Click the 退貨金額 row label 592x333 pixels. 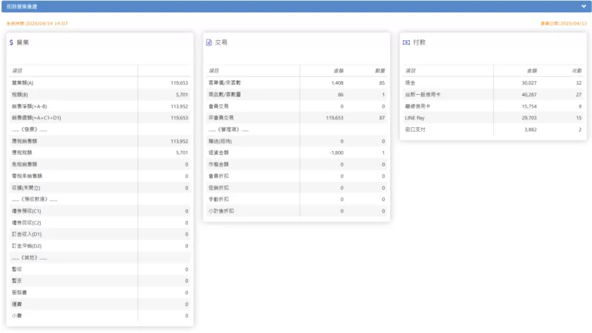pyautogui.click(x=219, y=153)
